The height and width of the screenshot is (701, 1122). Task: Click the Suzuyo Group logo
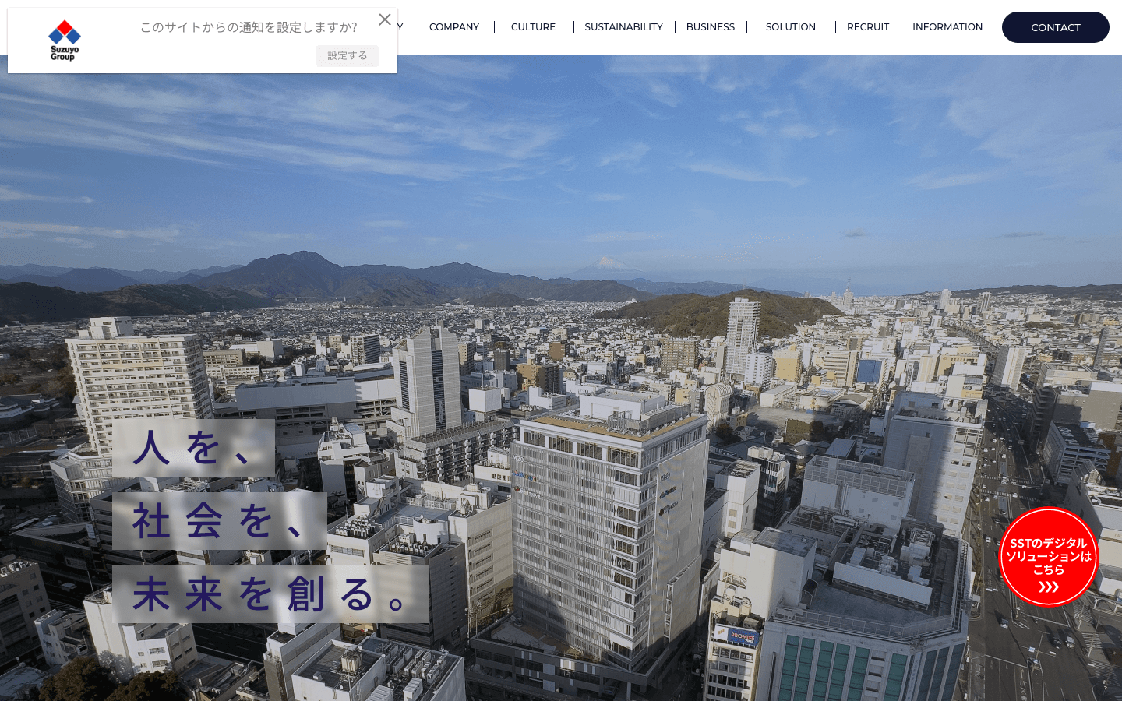pyautogui.click(x=64, y=41)
